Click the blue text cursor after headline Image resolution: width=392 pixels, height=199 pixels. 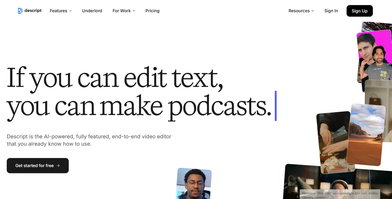tap(276, 106)
